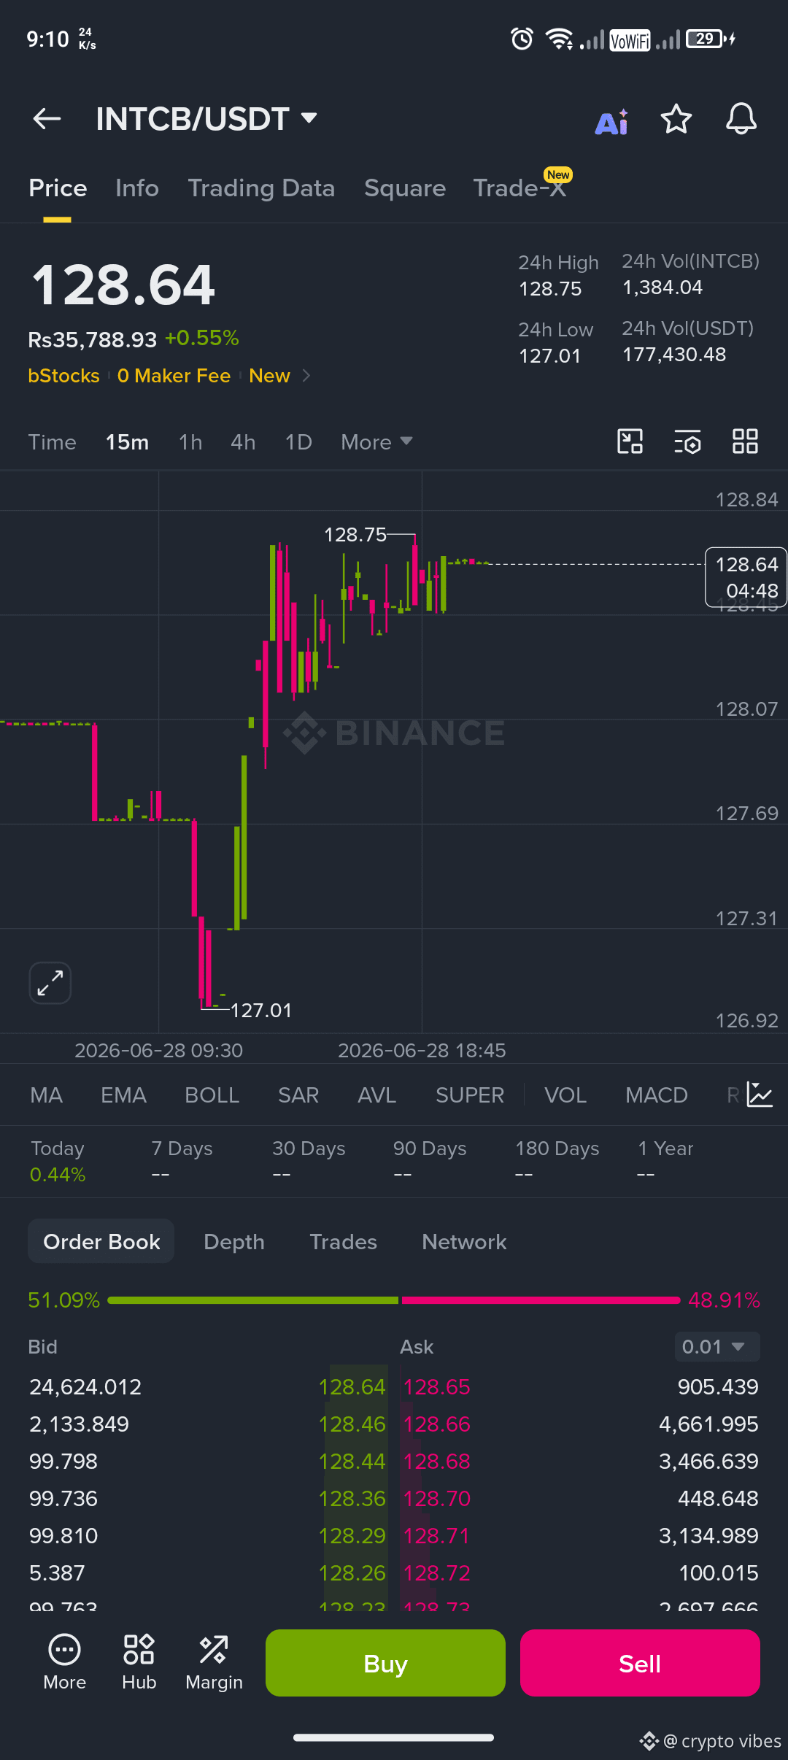
Task: Open the AI assistant icon
Action: click(x=611, y=122)
